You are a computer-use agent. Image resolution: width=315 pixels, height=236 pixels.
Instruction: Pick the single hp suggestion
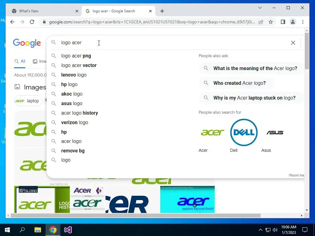(64, 132)
